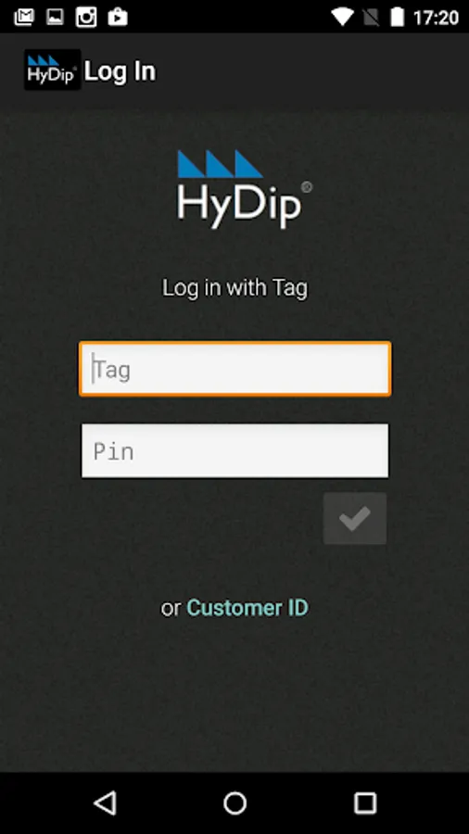Tap the large HyDip logo above the form
Image resolution: width=469 pixels, height=834 pixels.
click(x=245, y=189)
